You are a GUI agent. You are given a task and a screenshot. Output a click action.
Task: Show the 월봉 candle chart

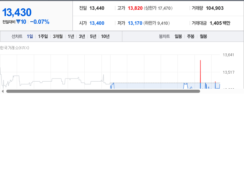(x=203, y=36)
